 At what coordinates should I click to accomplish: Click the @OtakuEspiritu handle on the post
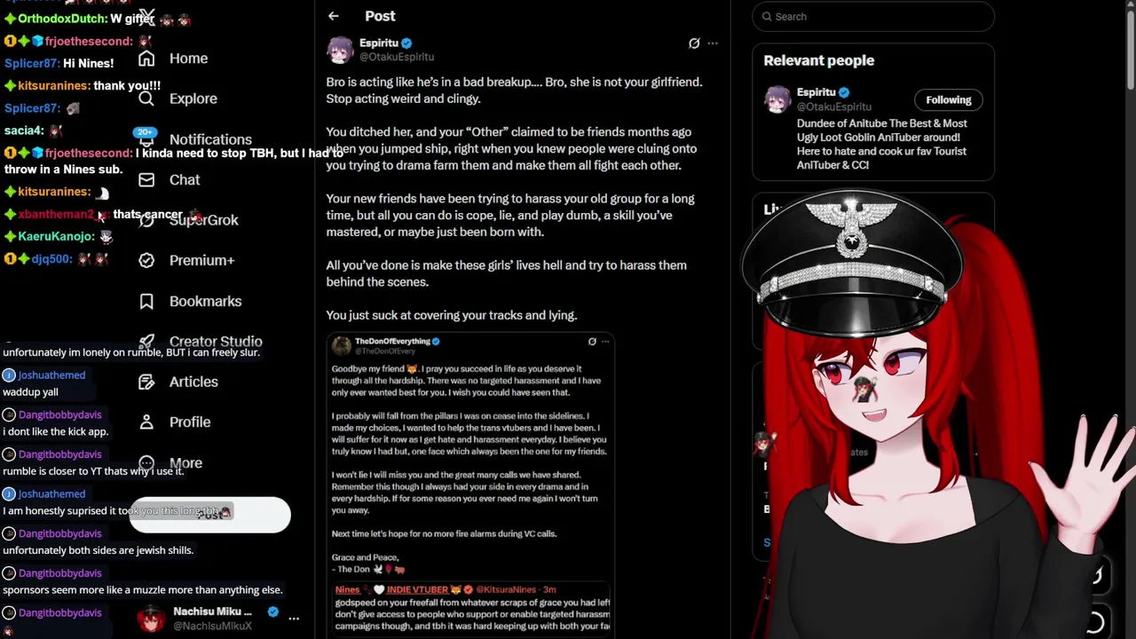click(397, 57)
